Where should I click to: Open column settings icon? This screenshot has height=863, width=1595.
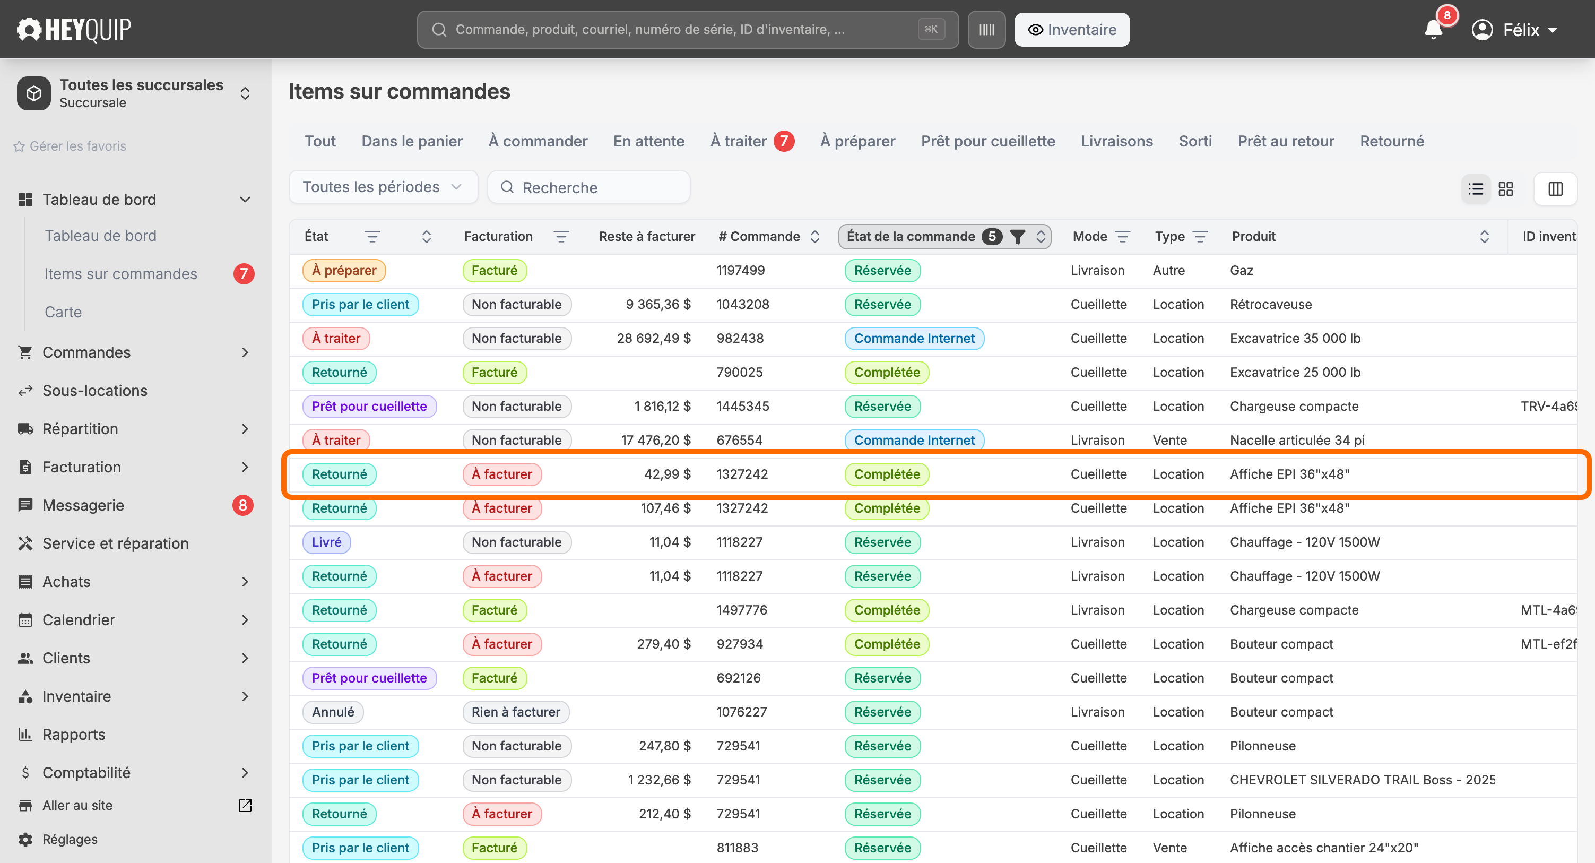(1555, 189)
